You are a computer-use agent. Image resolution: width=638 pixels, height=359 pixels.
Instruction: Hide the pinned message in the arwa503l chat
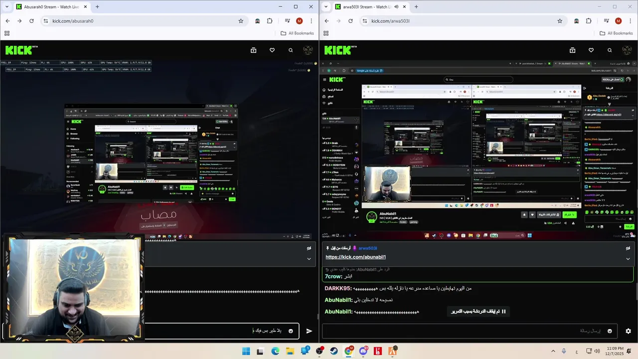(628, 248)
